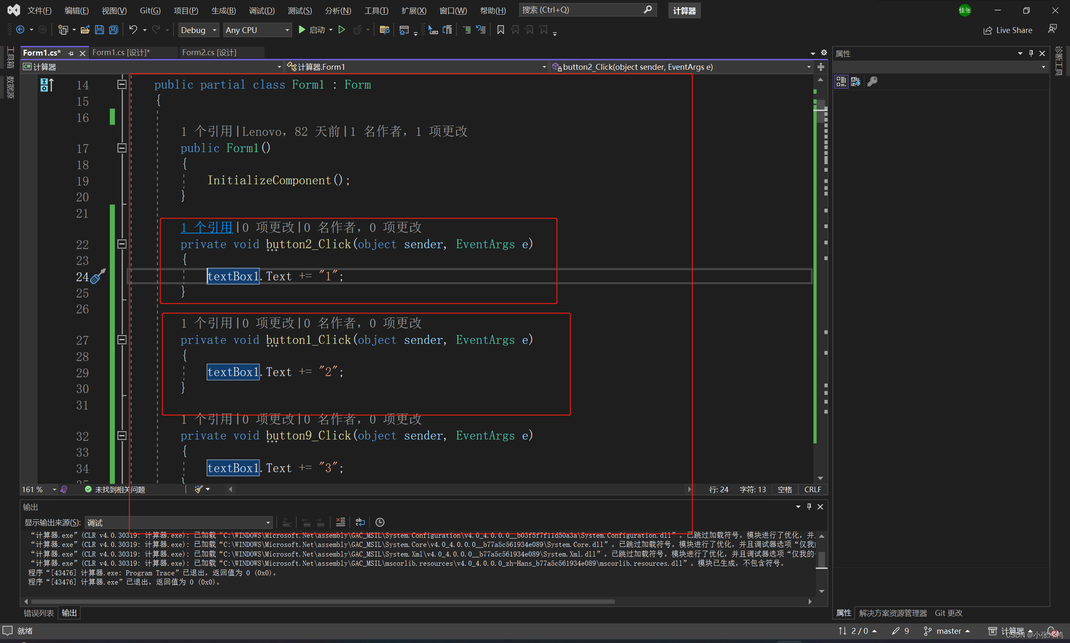Click the code cleanup broom icon
Image resolution: width=1070 pixels, height=643 pixels.
(199, 489)
